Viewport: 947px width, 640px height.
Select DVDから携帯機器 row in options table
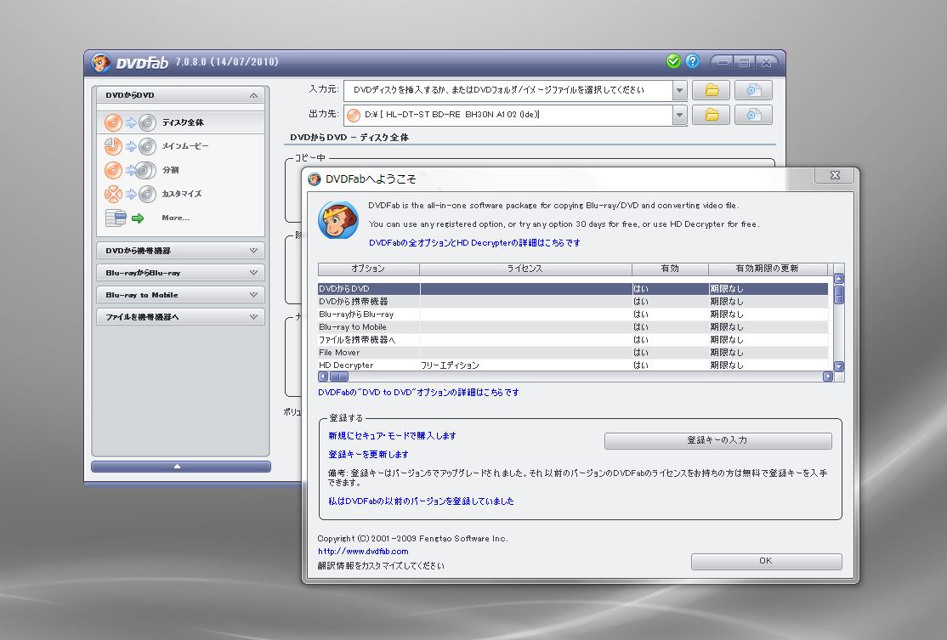[x=573, y=301]
